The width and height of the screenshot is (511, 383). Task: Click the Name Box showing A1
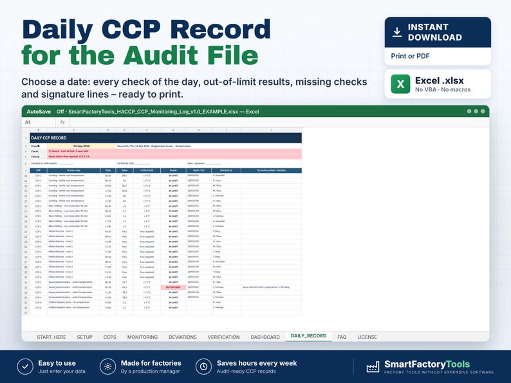tap(39, 122)
